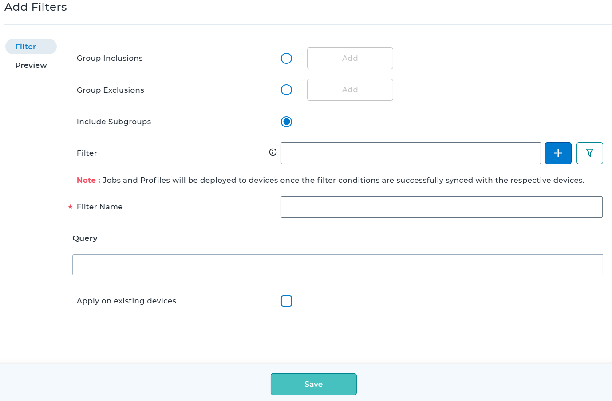Click the Filter Name label text
The width and height of the screenshot is (612, 401).
pyautogui.click(x=99, y=207)
